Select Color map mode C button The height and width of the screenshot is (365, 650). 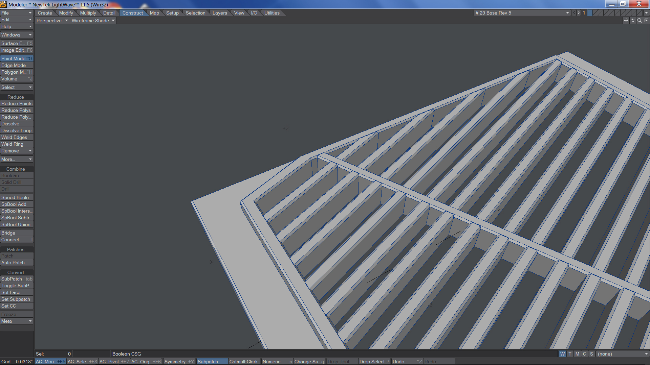pyautogui.click(x=584, y=354)
